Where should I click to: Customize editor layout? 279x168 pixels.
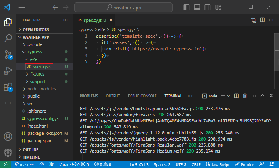(218, 7)
